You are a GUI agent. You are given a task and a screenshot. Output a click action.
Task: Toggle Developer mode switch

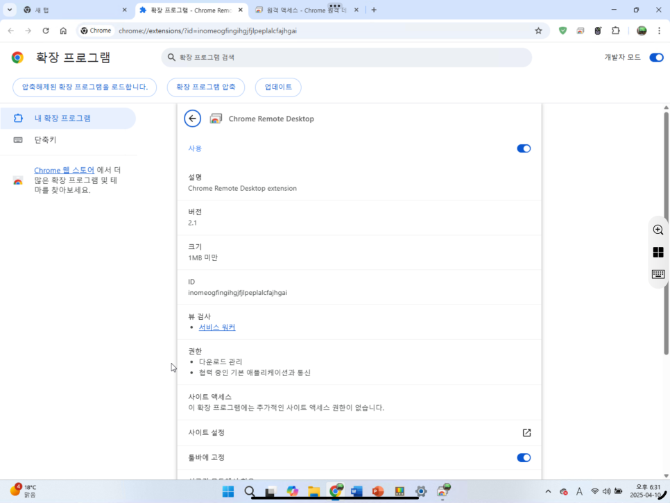[656, 58]
